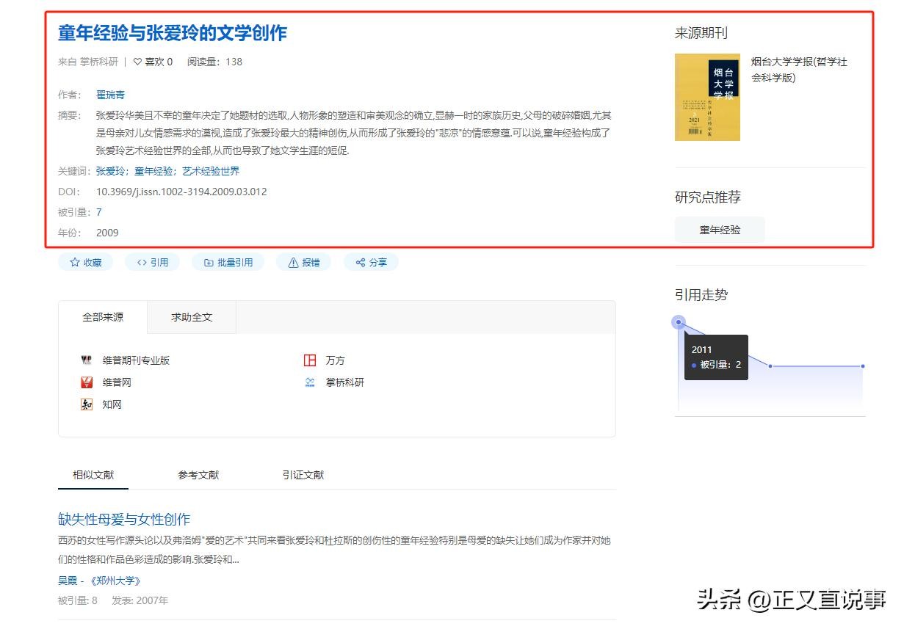904x629 pixels.
Task: Switch to the 参考文献 tab
Action: [x=198, y=475]
